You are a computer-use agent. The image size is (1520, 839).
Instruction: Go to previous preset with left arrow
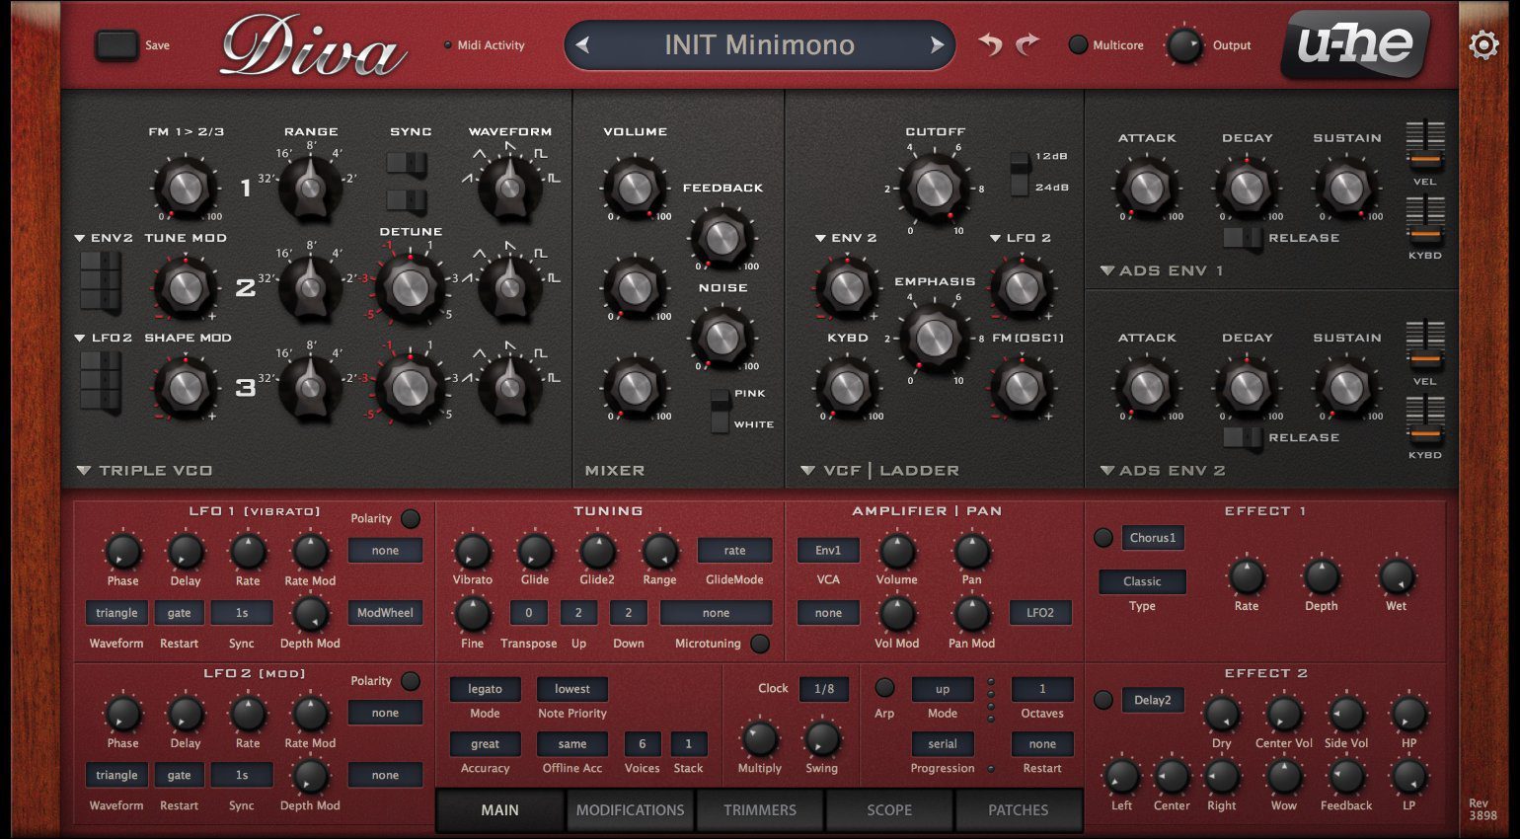click(582, 44)
